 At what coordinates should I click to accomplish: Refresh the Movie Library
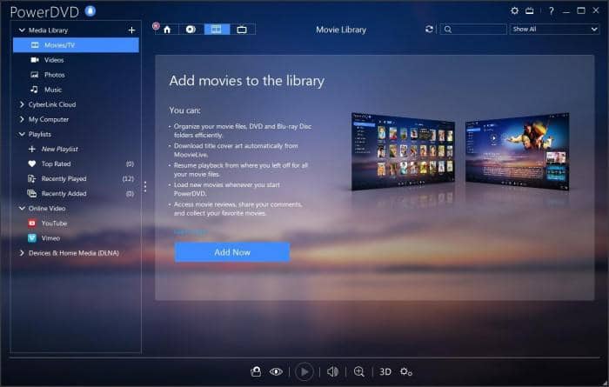[x=429, y=29]
